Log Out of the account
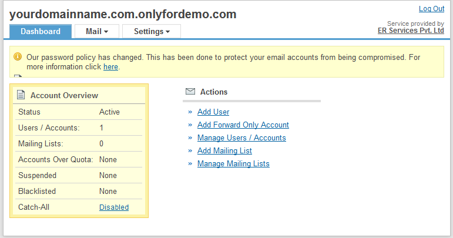Screen dimensions: 453x238 click(x=431, y=9)
